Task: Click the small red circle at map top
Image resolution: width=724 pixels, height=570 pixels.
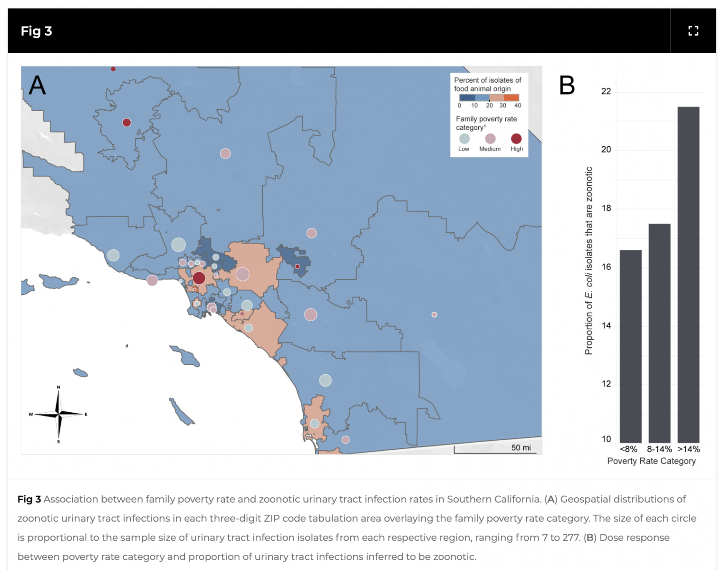Action: (x=113, y=69)
